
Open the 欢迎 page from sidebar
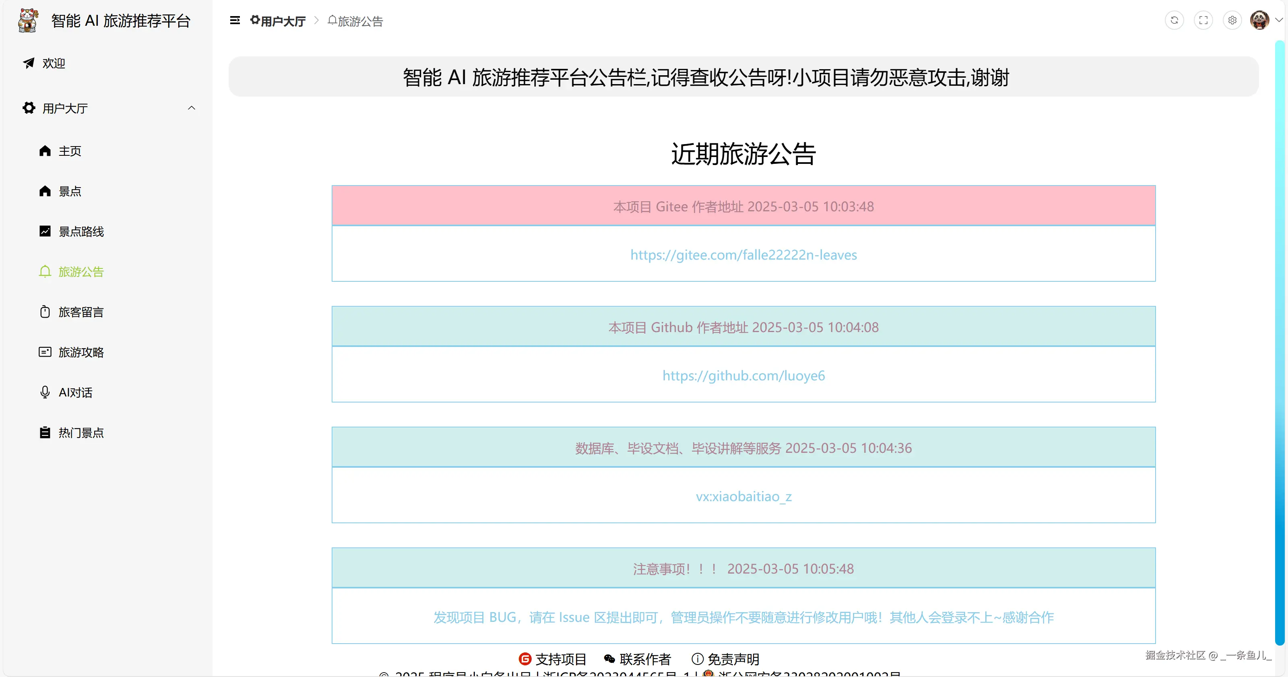(x=54, y=64)
